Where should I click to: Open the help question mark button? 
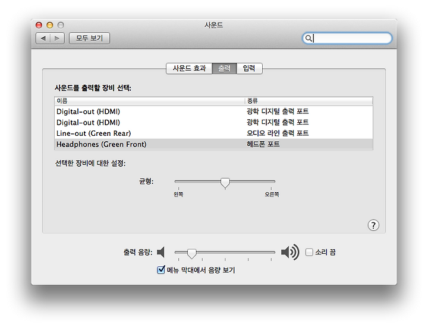point(373,225)
